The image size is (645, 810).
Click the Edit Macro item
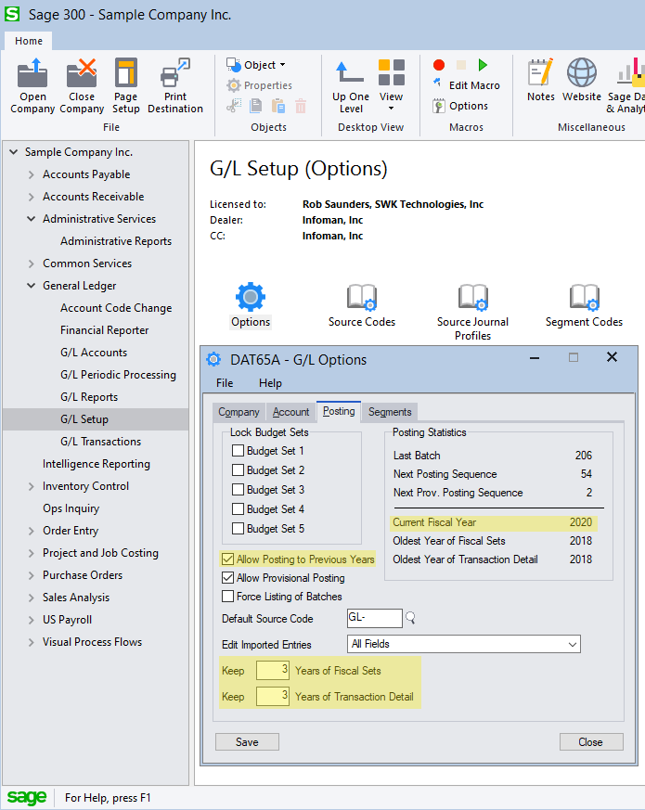pyautogui.click(x=467, y=85)
